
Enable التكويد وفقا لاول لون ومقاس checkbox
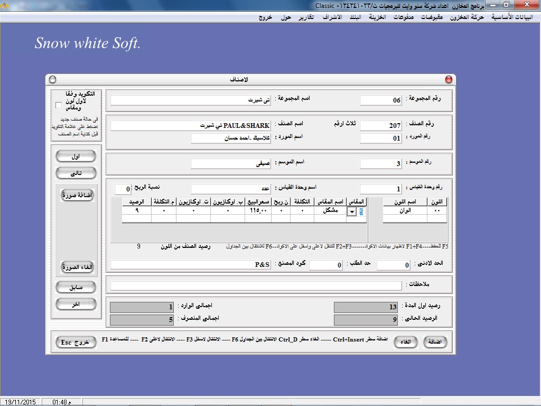(x=59, y=105)
